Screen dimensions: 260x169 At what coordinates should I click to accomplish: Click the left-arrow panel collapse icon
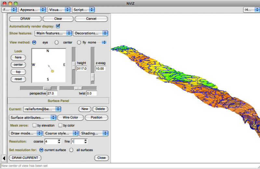4,158
